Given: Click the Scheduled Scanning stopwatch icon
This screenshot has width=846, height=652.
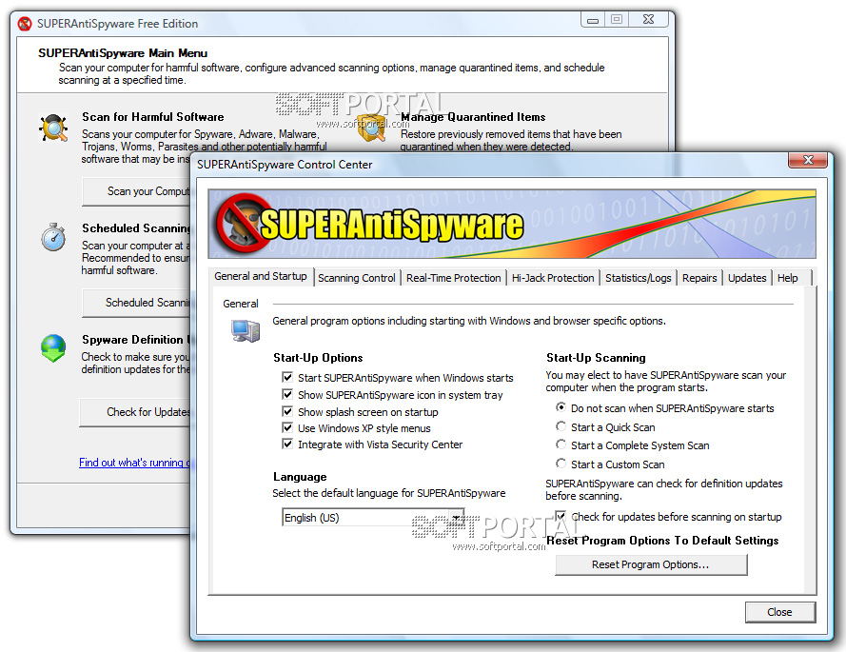Looking at the screenshot, I should coord(53,237).
